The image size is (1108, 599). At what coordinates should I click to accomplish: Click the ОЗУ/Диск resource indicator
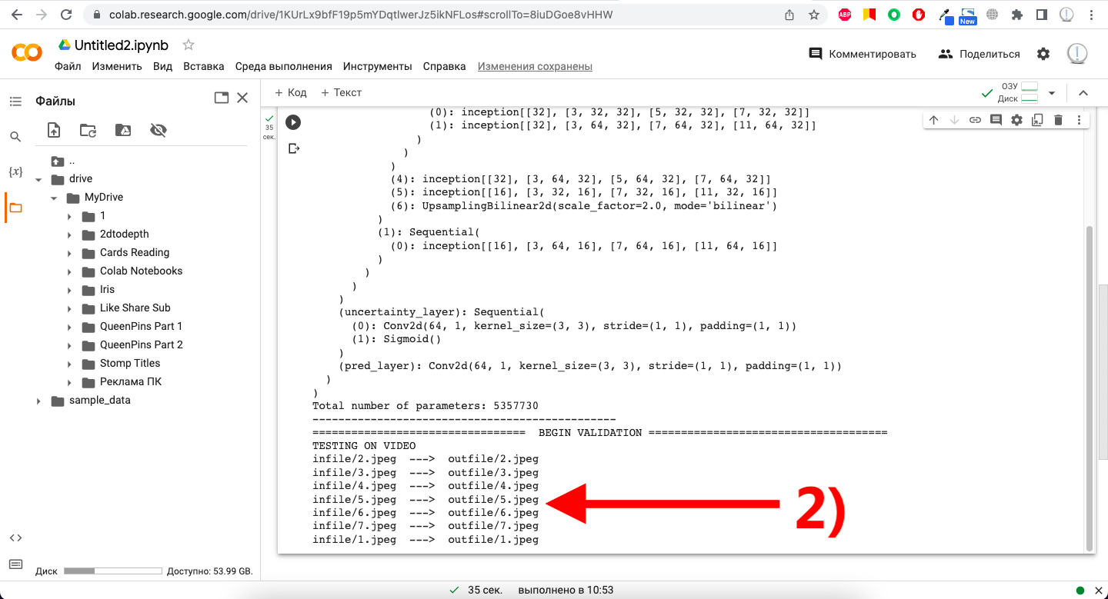[1019, 93]
